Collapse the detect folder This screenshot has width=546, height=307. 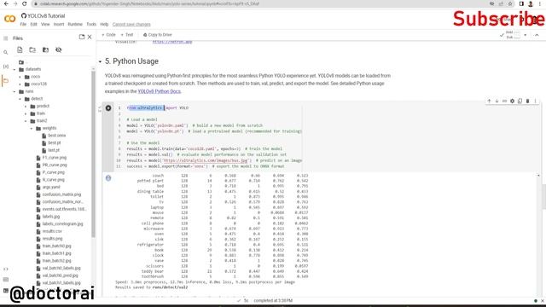tap(20, 99)
